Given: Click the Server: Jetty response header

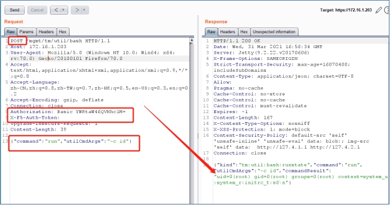Looking at the screenshot, I should click(x=261, y=53).
